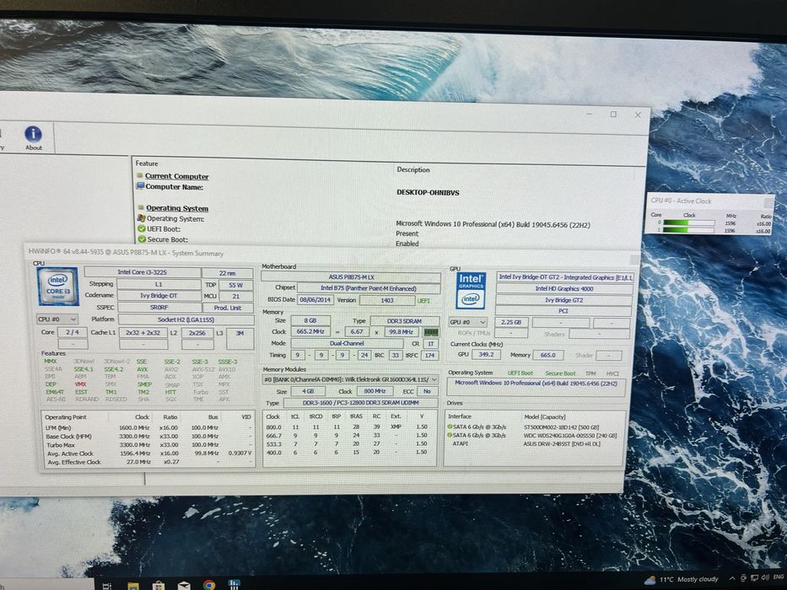Select the UEFI Boot row
The image size is (787, 590).
click(x=163, y=228)
